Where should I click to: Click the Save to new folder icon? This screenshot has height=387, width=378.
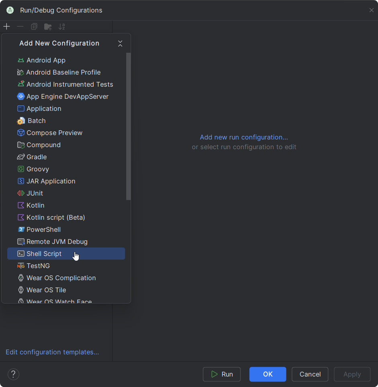point(48,27)
